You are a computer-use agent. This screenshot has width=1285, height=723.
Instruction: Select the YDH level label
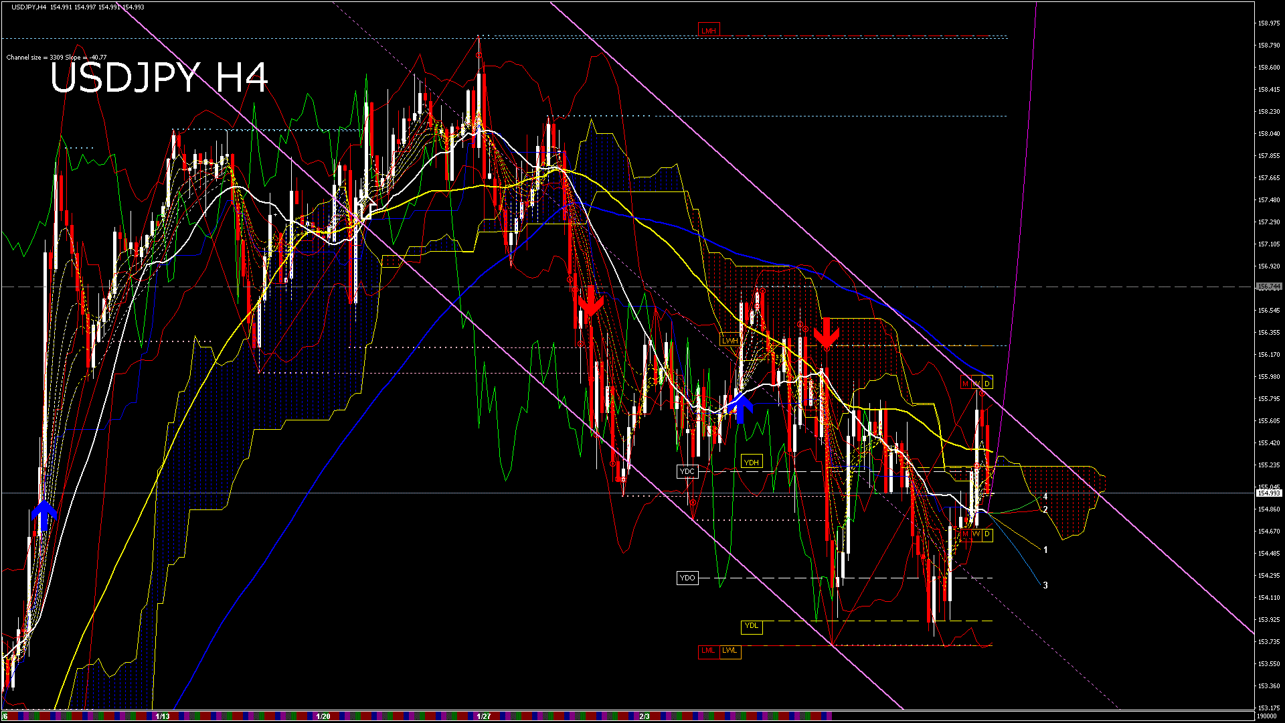752,462
